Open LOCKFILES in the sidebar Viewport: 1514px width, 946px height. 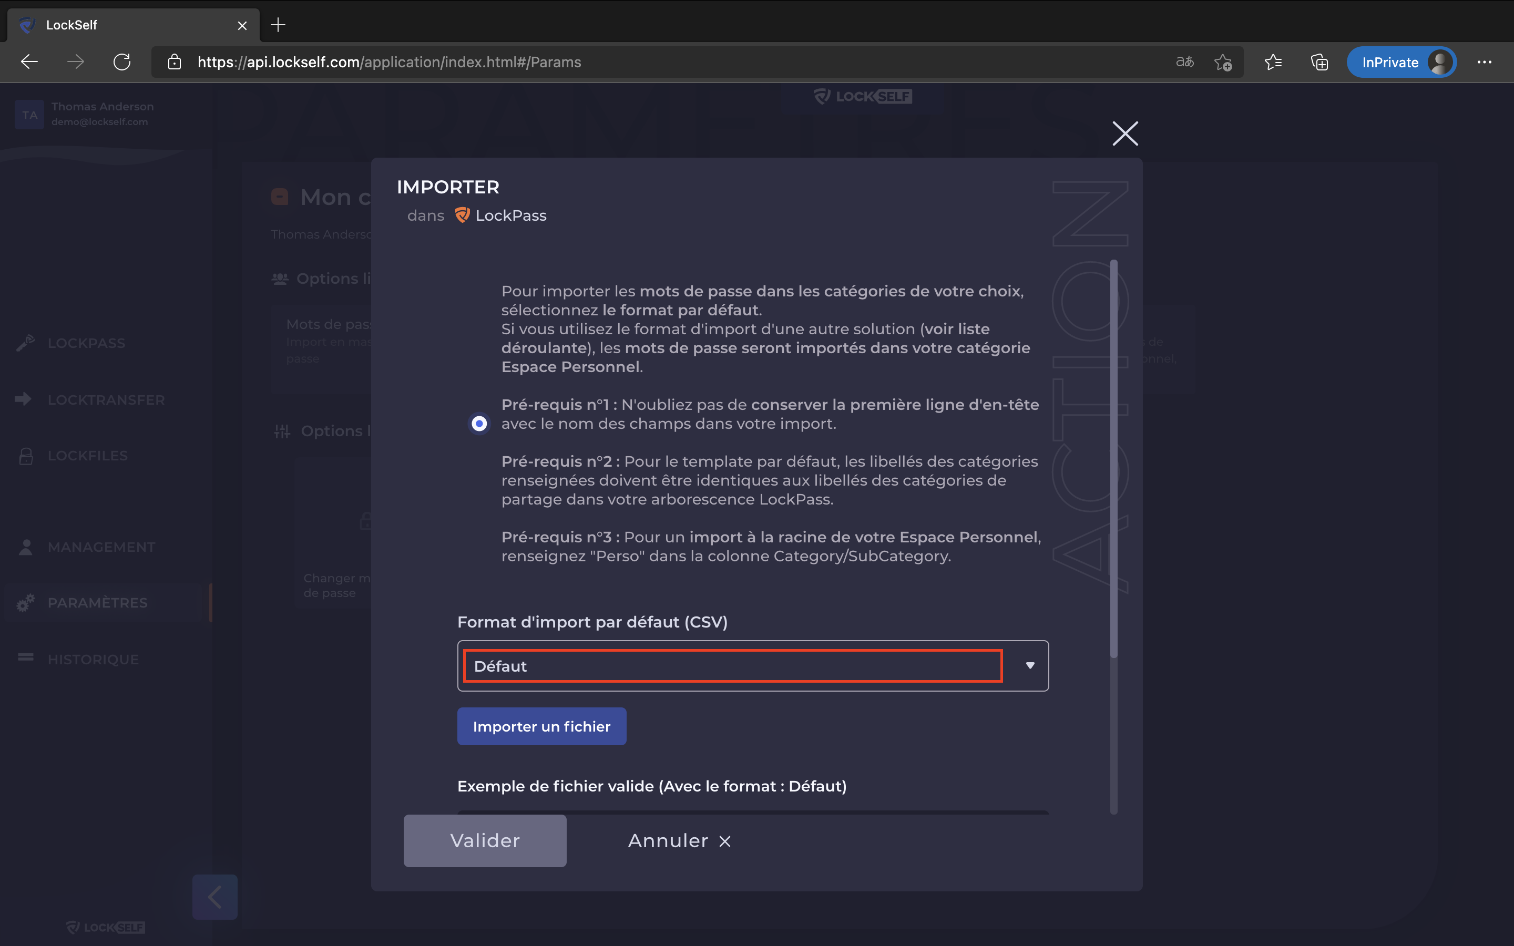point(88,456)
